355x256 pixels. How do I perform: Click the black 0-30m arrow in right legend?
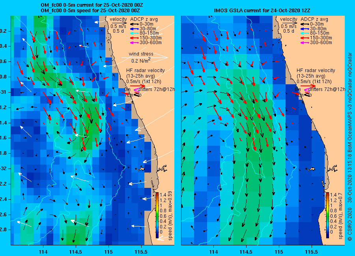[305, 24]
